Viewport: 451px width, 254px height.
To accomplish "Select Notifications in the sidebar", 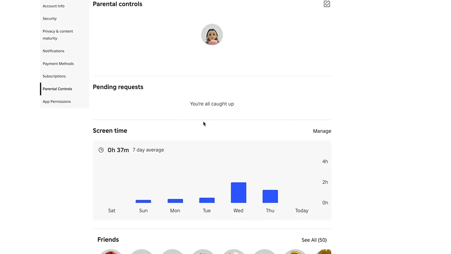I will 54,51.
